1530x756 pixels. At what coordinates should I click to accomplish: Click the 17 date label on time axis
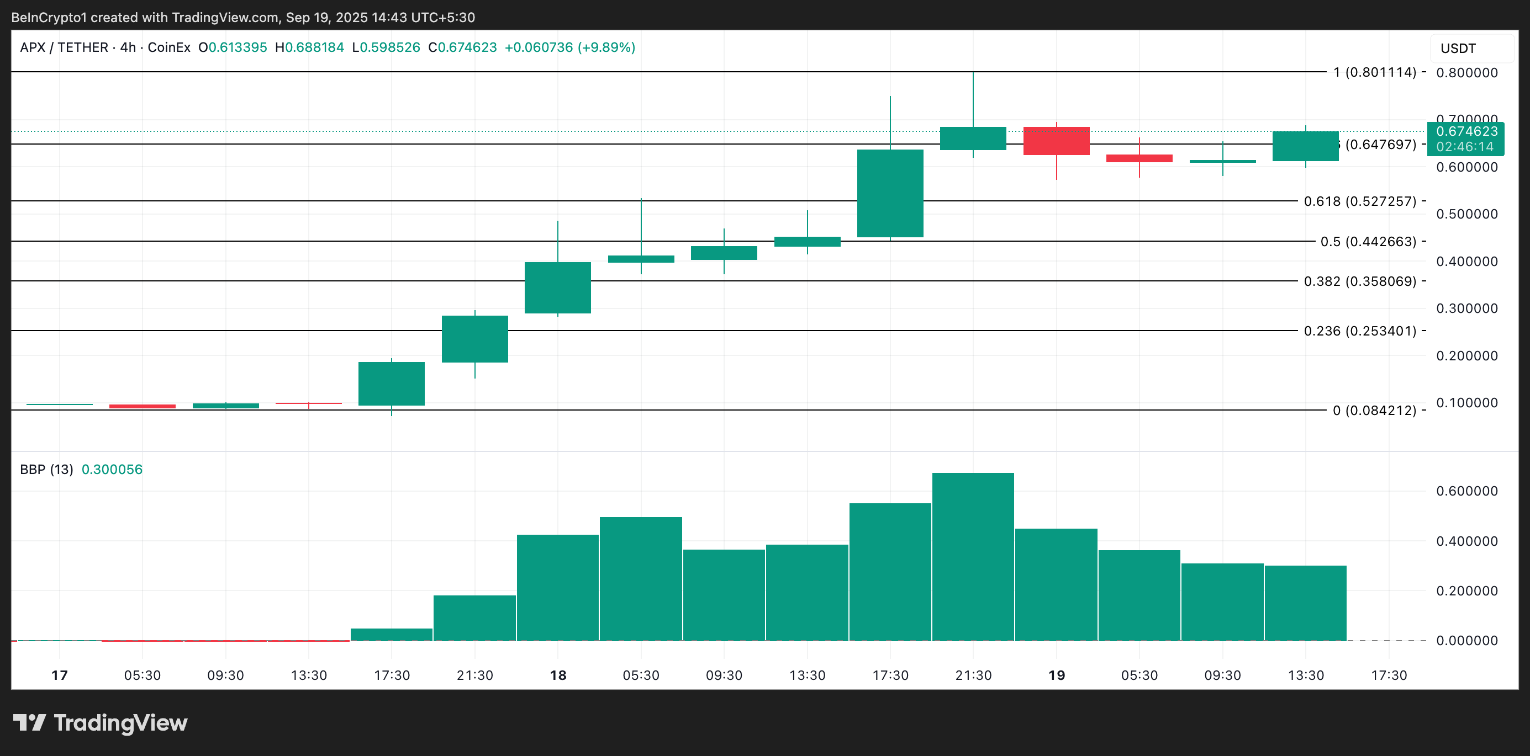[60, 675]
